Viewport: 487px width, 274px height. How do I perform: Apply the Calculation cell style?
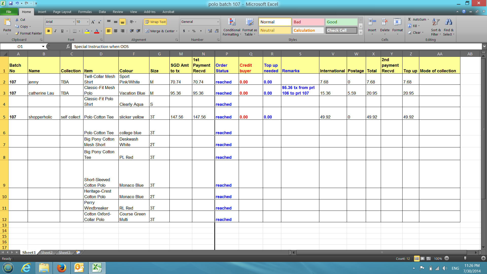[x=308, y=30]
